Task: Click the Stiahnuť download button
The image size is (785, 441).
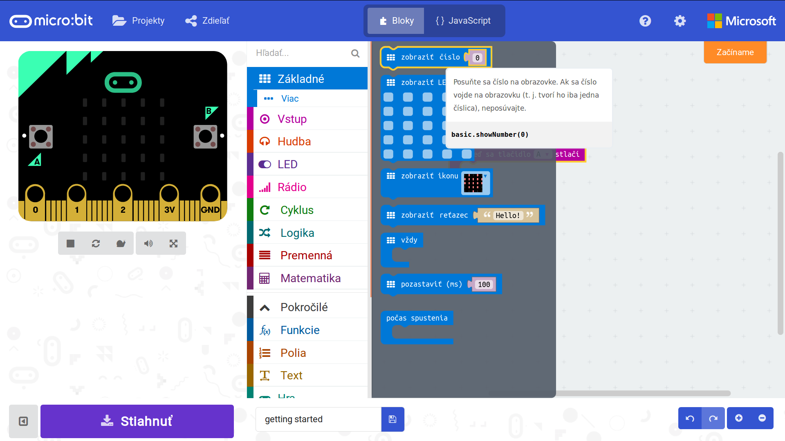Action: coord(137,421)
